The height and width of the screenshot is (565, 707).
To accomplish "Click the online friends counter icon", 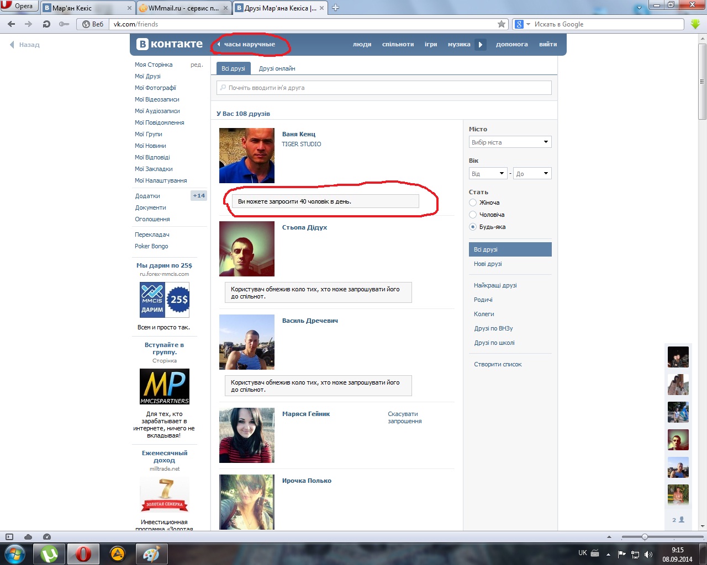I will [678, 520].
